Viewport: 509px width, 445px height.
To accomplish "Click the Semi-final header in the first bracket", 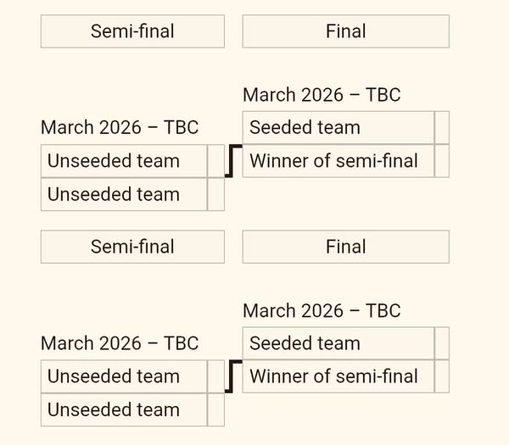I will coord(132,31).
